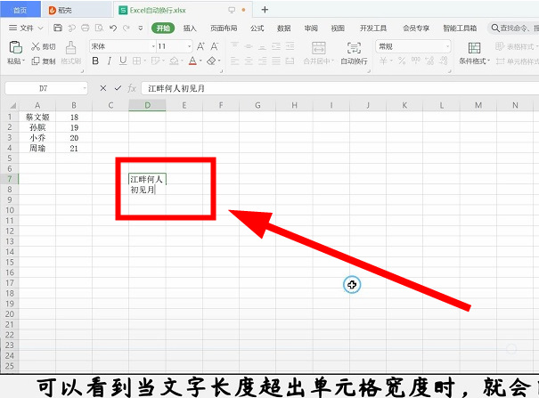Decrease font size with the smaller A icon
The image size is (539, 398).
[215, 46]
